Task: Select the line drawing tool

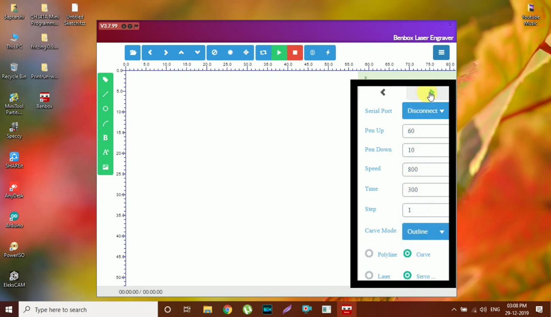Action: click(x=105, y=94)
